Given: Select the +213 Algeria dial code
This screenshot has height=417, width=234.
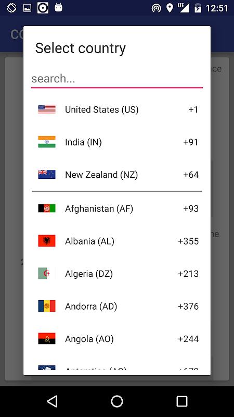Looking at the screenshot, I should tap(188, 274).
